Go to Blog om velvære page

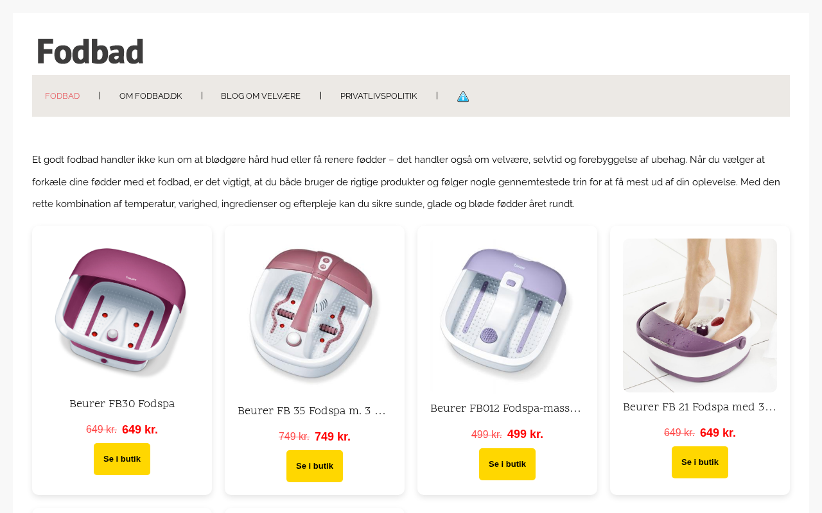click(x=261, y=96)
